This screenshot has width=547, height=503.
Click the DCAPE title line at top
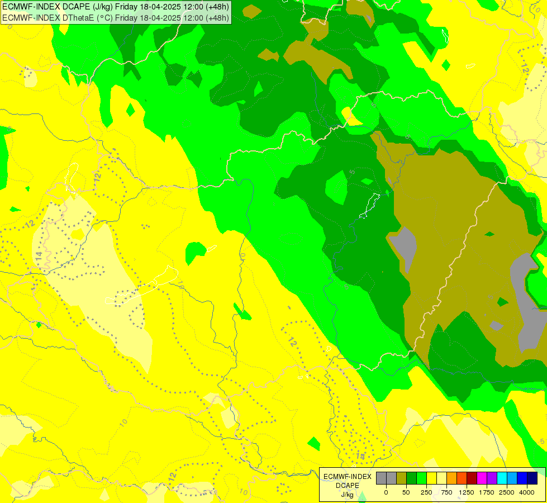coord(116,7)
